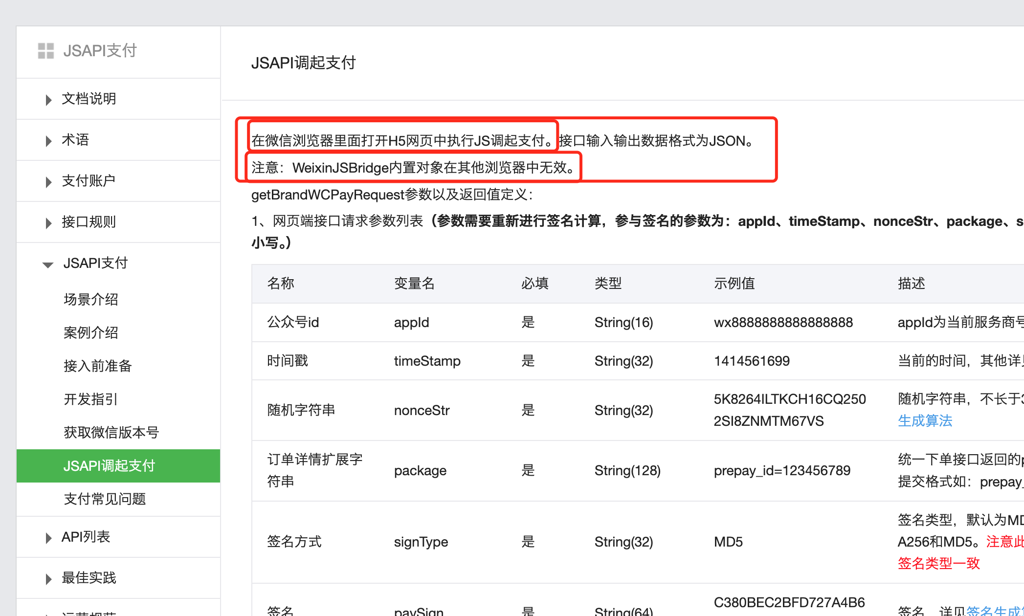The height and width of the screenshot is (616, 1024).
Task: Go to 接入前准备 page
Action: click(x=98, y=366)
